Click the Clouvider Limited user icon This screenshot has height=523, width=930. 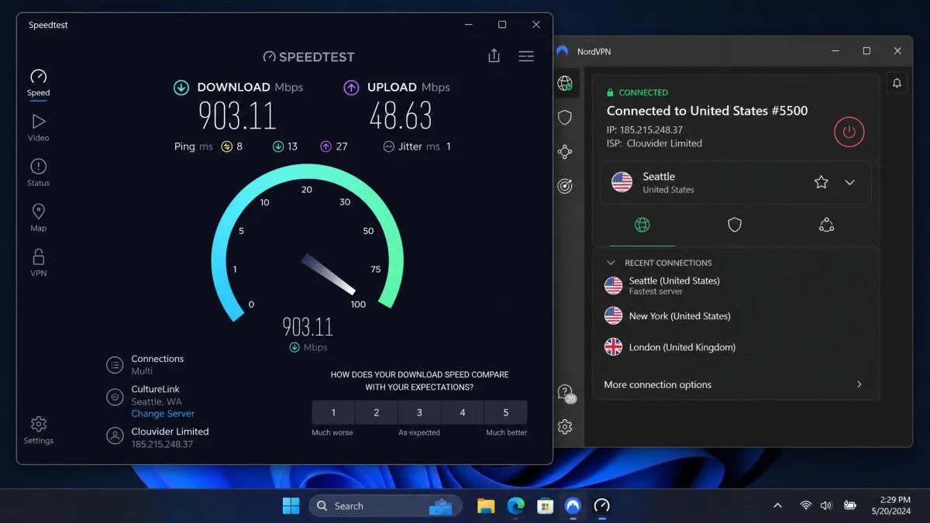coord(115,435)
